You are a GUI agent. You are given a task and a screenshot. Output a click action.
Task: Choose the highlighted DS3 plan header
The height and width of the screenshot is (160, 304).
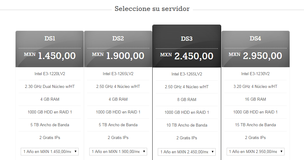coord(187,39)
